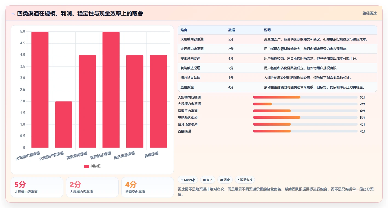Image resolution: width=388 pixels, height=208 pixels.
Task: Click the 路径雷达 label in header
Action: [x=370, y=13]
